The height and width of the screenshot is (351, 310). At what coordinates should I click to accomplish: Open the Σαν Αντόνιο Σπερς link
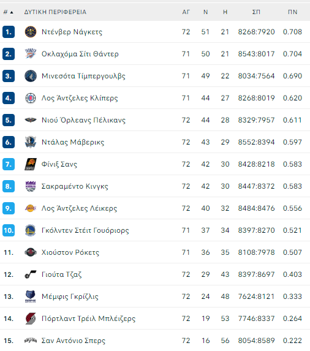(73, 341)
